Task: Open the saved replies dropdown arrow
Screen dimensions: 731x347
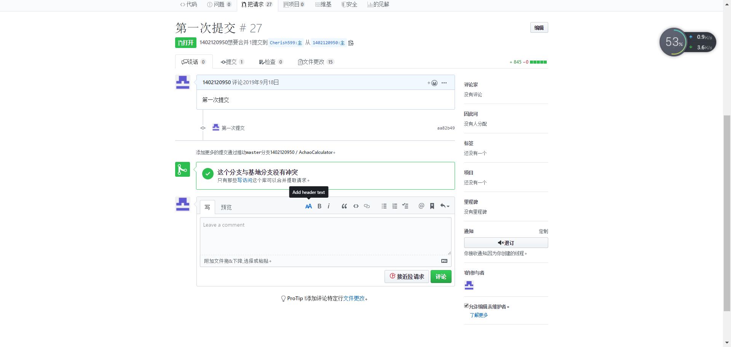Action: (448, 206)
